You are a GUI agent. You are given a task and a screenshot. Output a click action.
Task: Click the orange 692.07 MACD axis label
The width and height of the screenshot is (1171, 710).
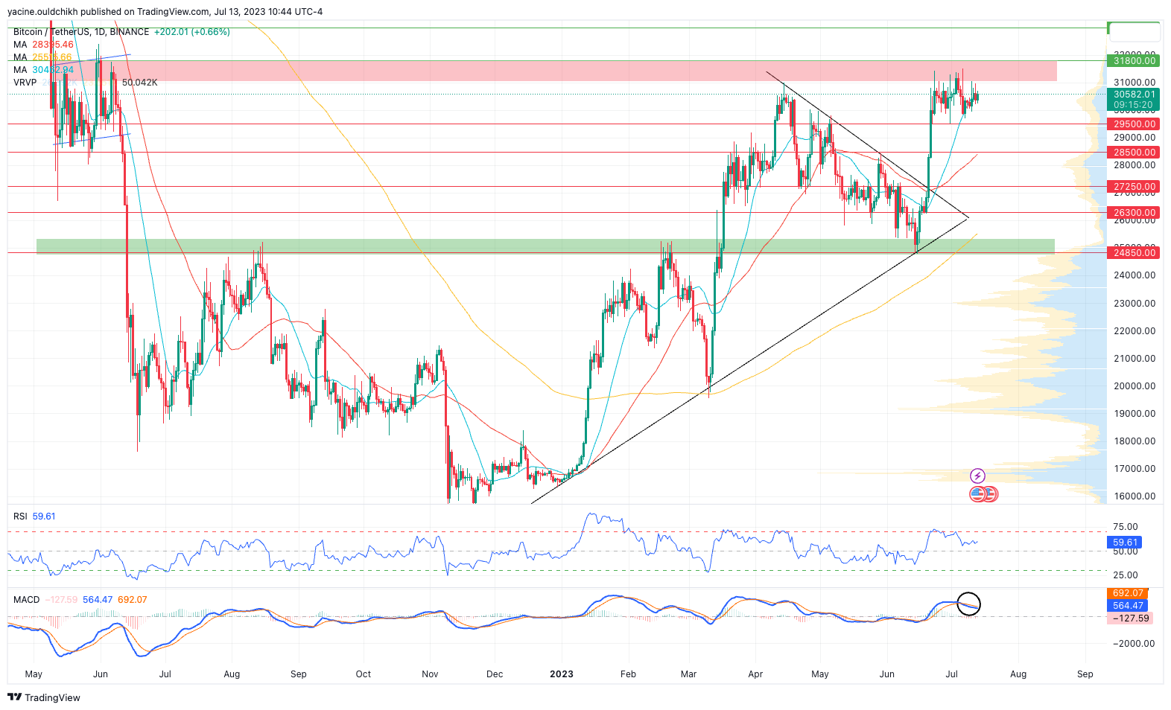(x=1128, y=593)
